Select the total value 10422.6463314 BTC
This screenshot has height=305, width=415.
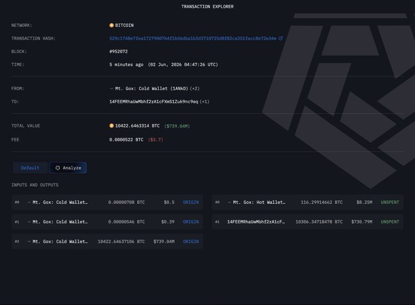point(137,126)
